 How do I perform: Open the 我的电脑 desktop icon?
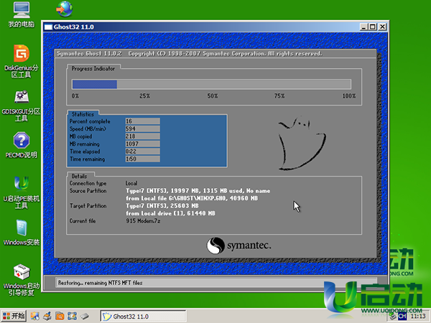pos(21,15)
